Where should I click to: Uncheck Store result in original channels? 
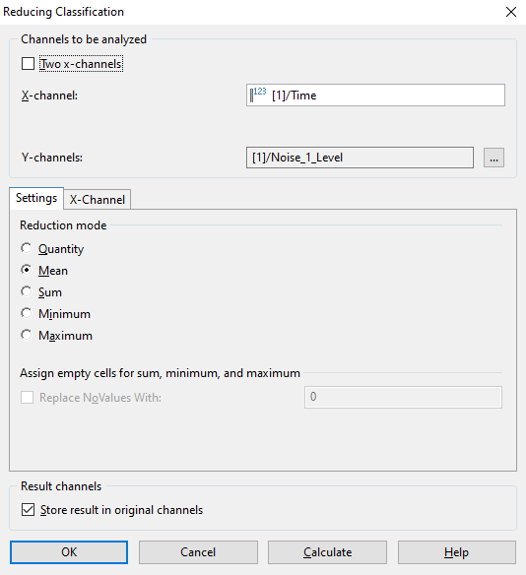point(28,510)
